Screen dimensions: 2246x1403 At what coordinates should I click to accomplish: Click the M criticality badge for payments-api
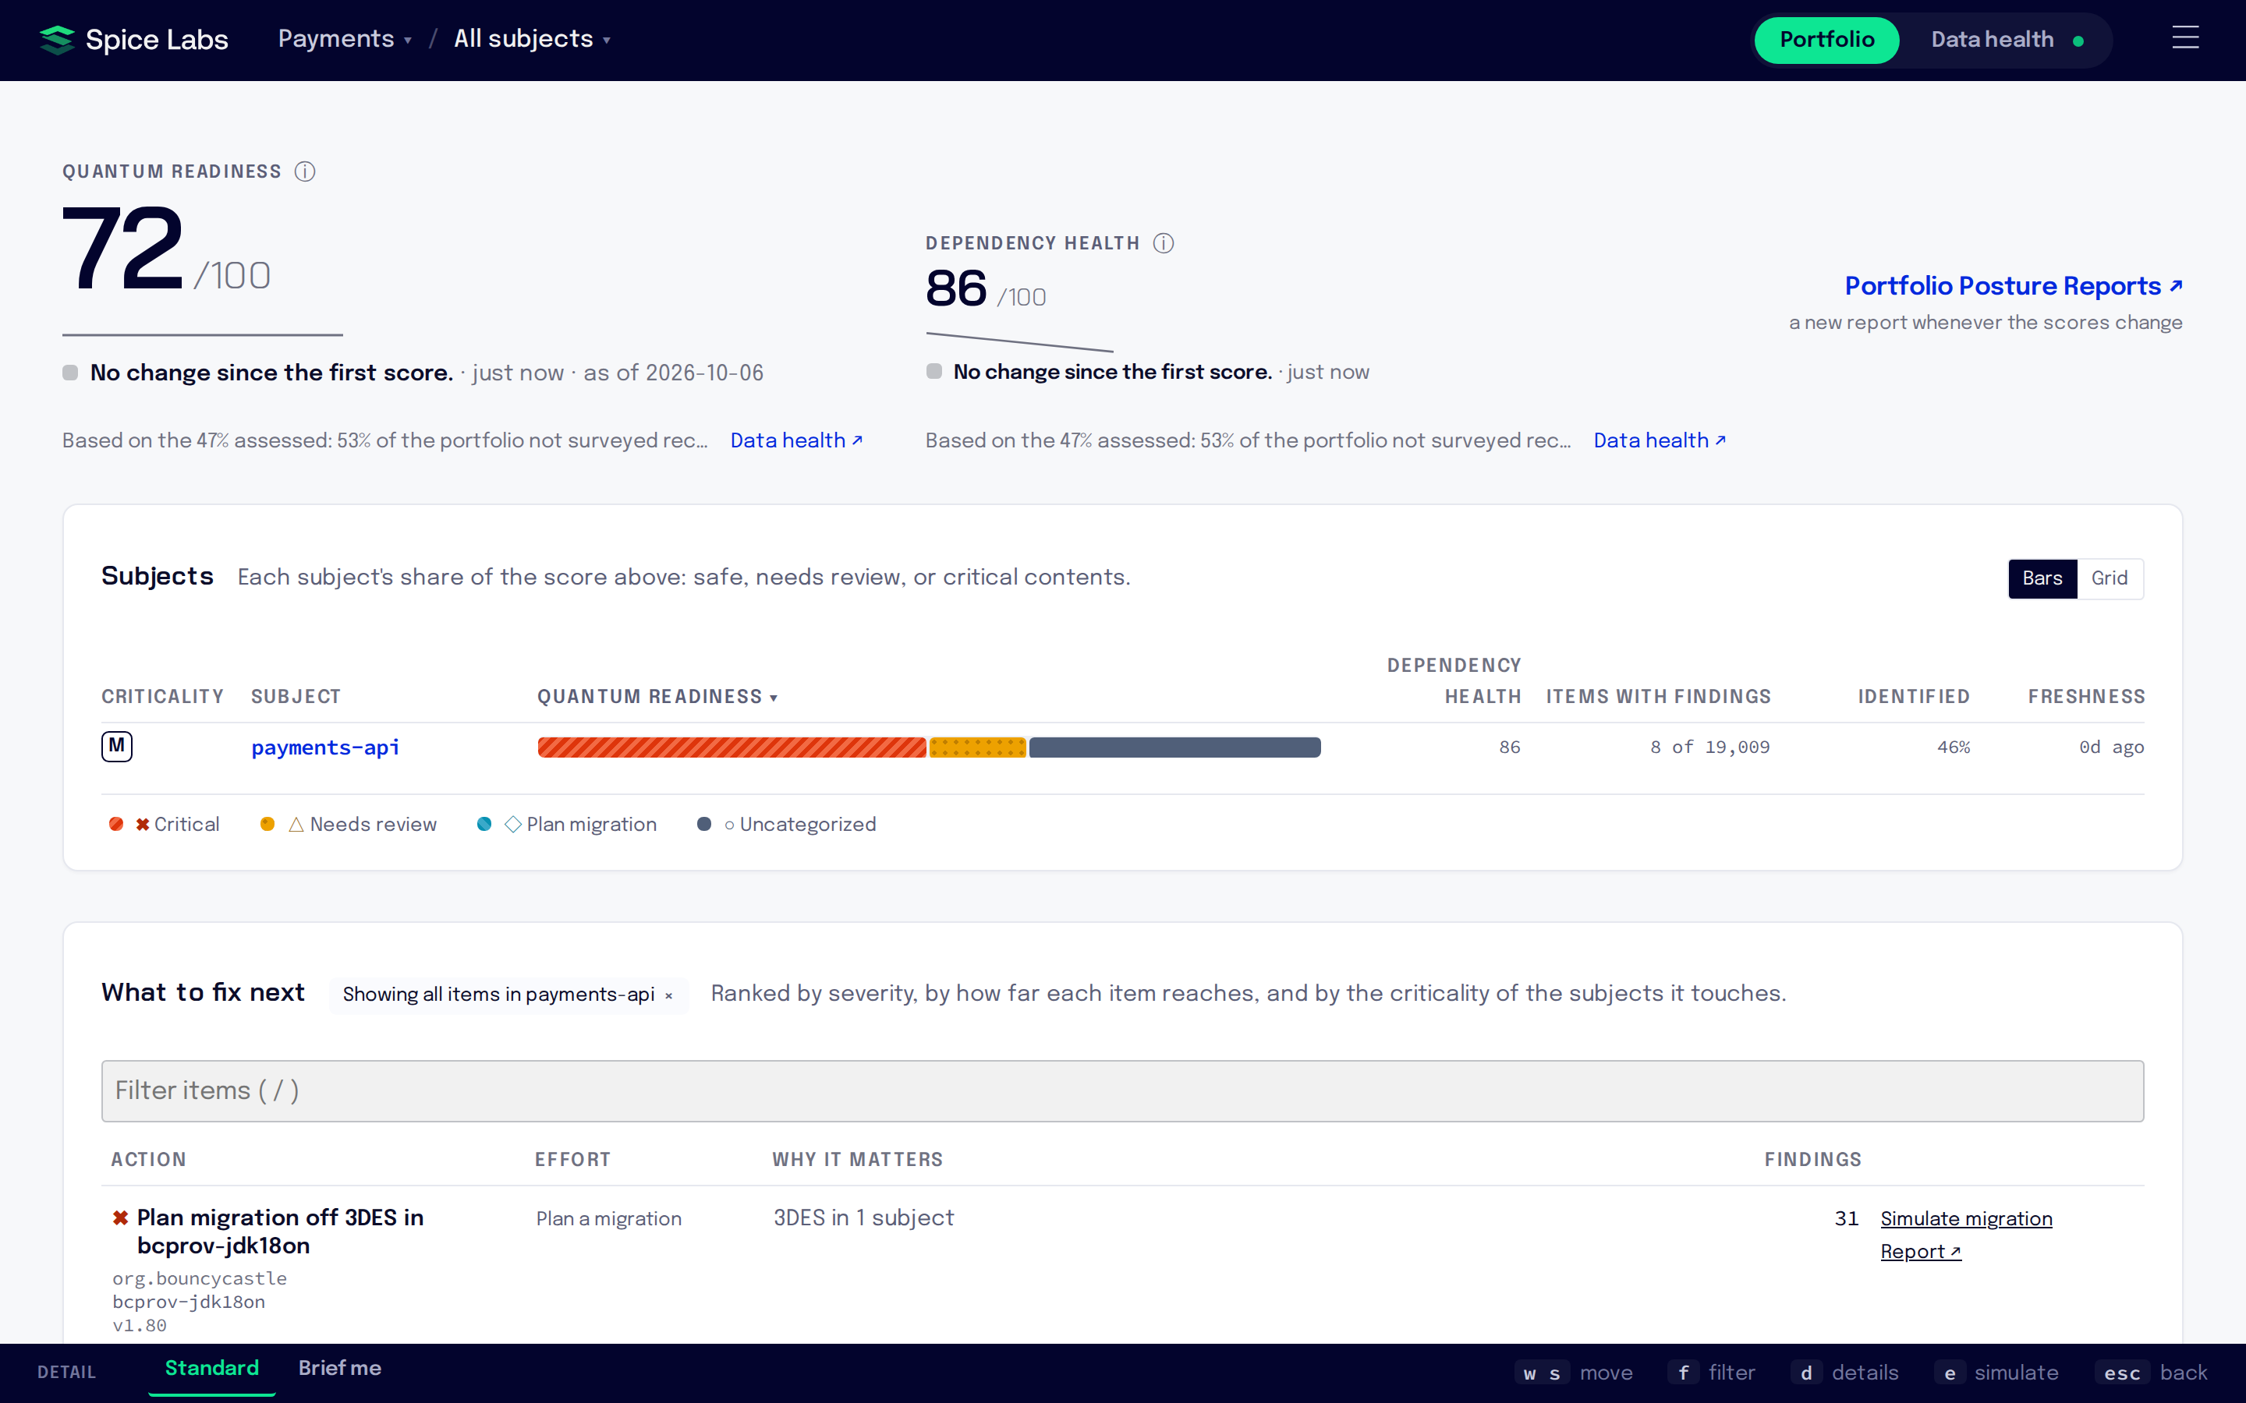click(x=117, y=746)
